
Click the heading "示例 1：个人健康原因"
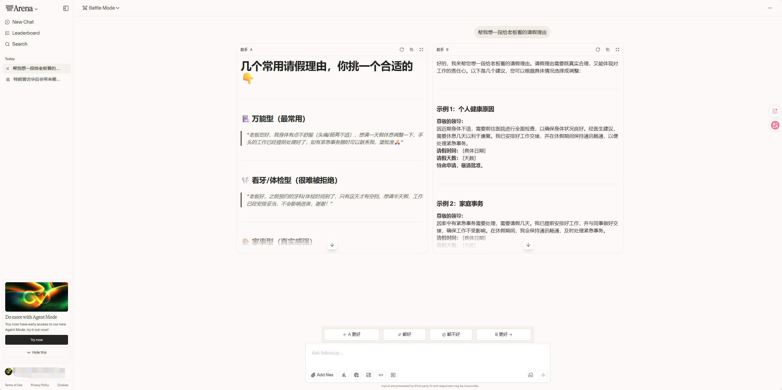(465, 109)
